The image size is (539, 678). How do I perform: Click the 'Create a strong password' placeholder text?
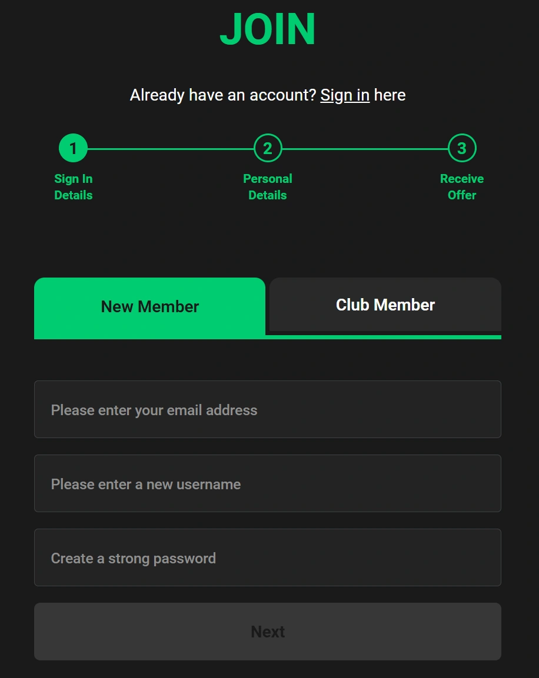(x=134, y=558)
